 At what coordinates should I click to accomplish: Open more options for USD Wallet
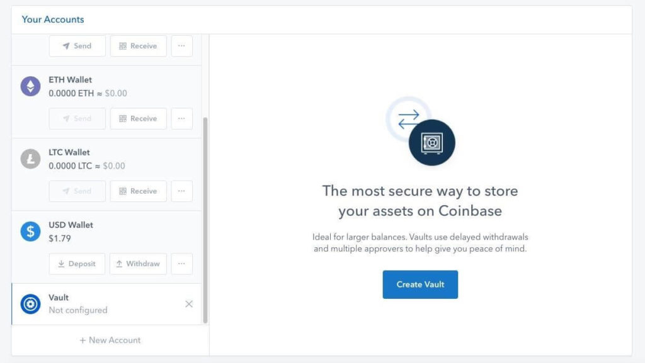181,264
